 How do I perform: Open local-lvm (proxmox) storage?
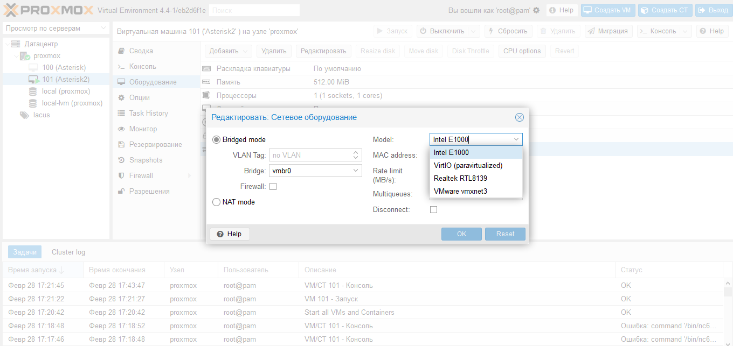coord(72,103)
